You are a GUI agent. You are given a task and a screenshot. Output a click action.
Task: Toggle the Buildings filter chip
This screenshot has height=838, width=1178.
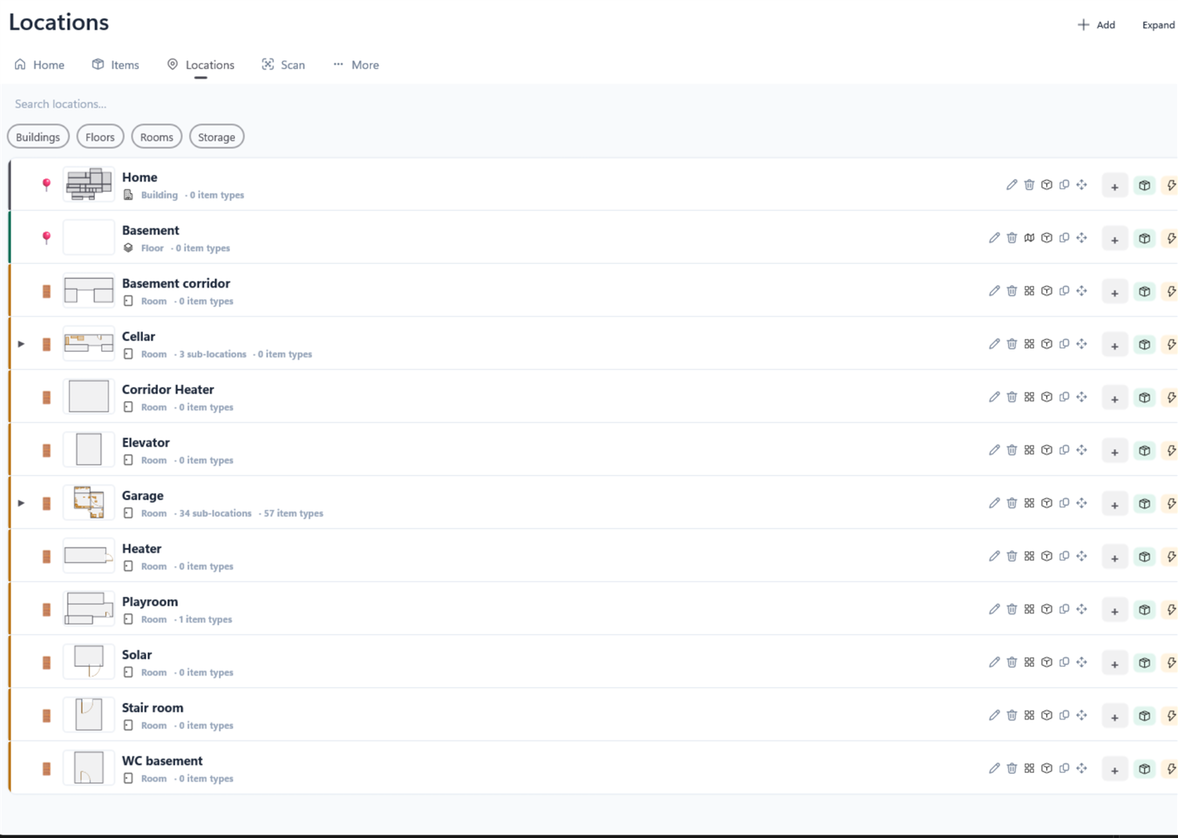(x=38, y=137)
